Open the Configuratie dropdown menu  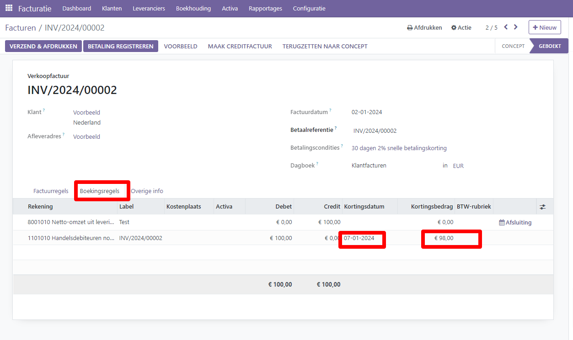309,8
